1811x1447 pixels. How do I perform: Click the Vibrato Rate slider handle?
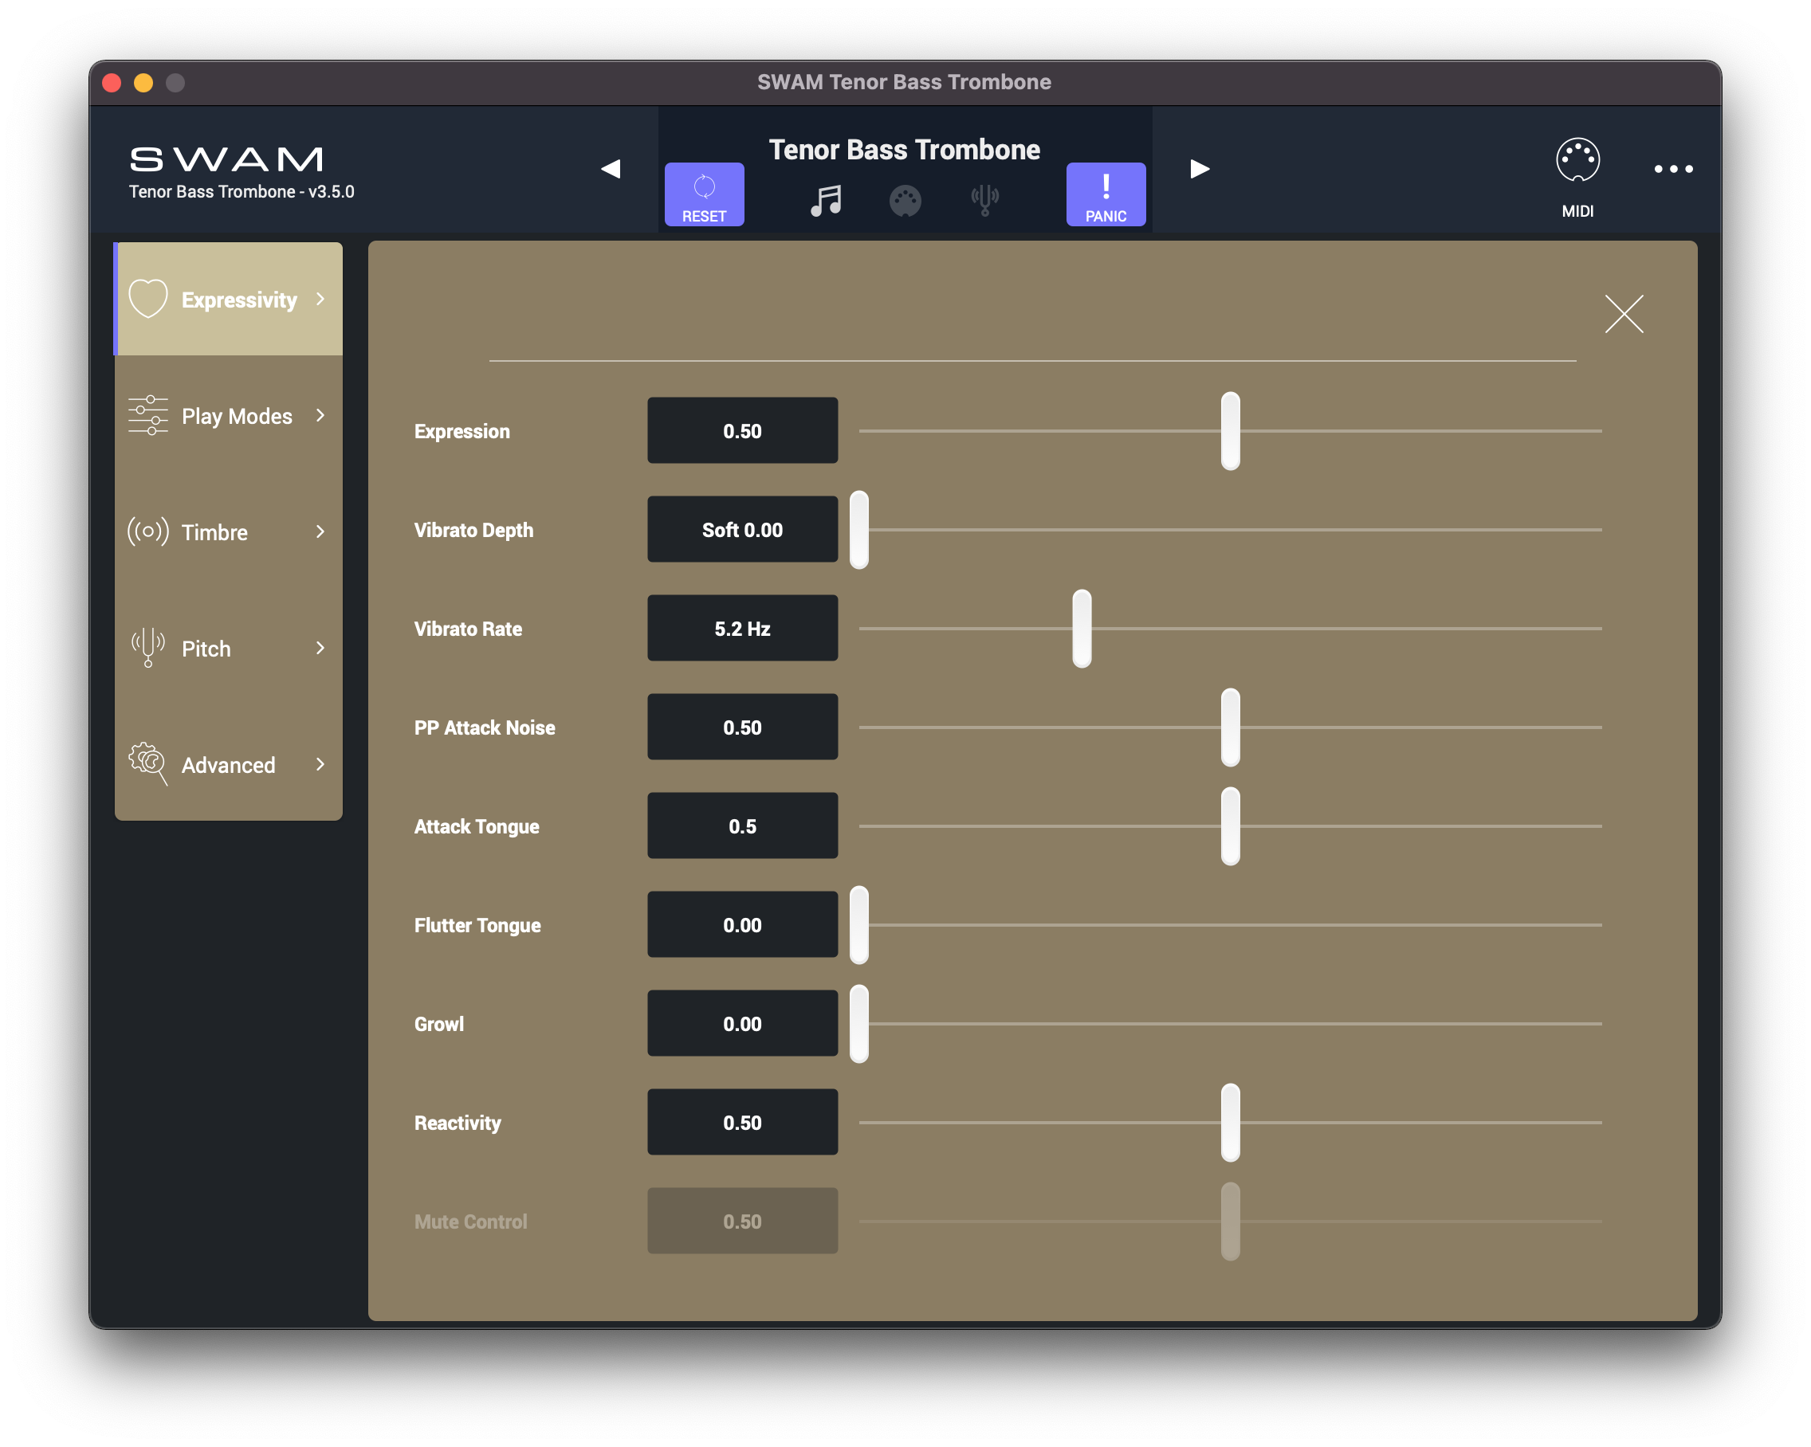1081,628
